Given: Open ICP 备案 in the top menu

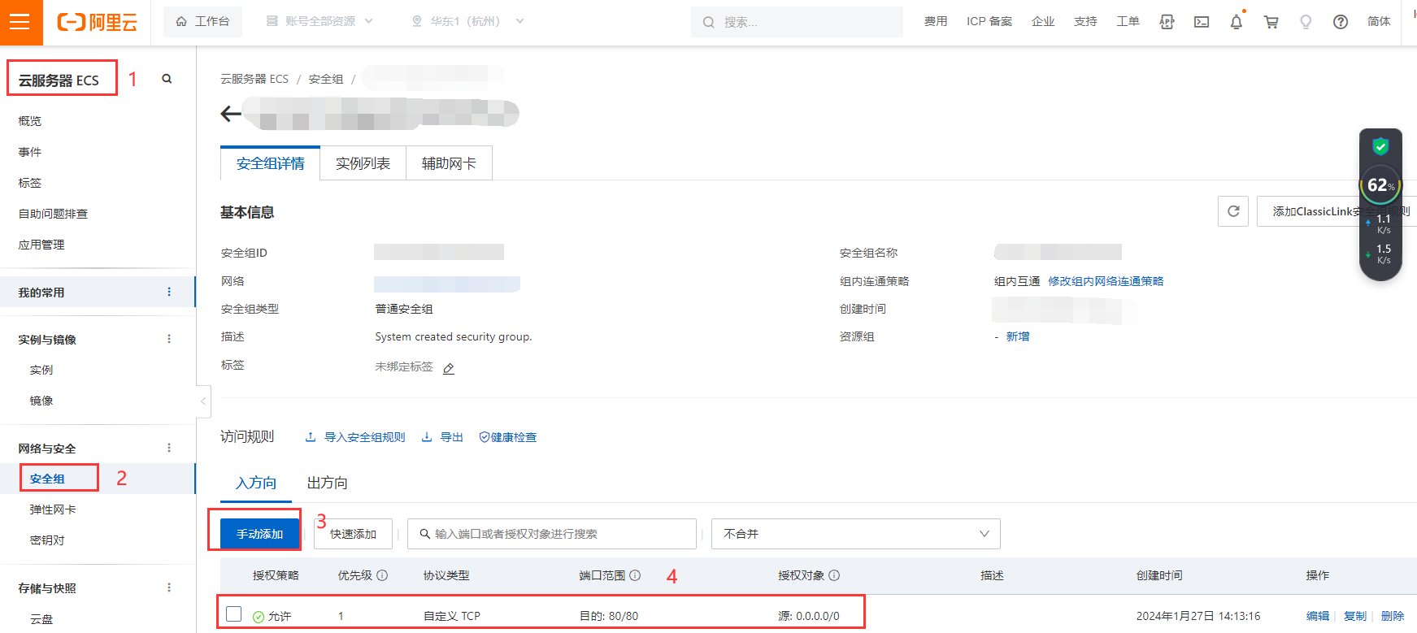Looking at the screenshot, I should click(989, 22).
